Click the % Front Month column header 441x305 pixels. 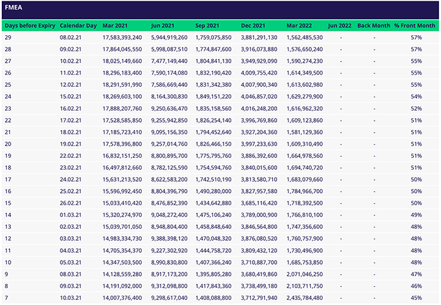click(x=415, y=26)
